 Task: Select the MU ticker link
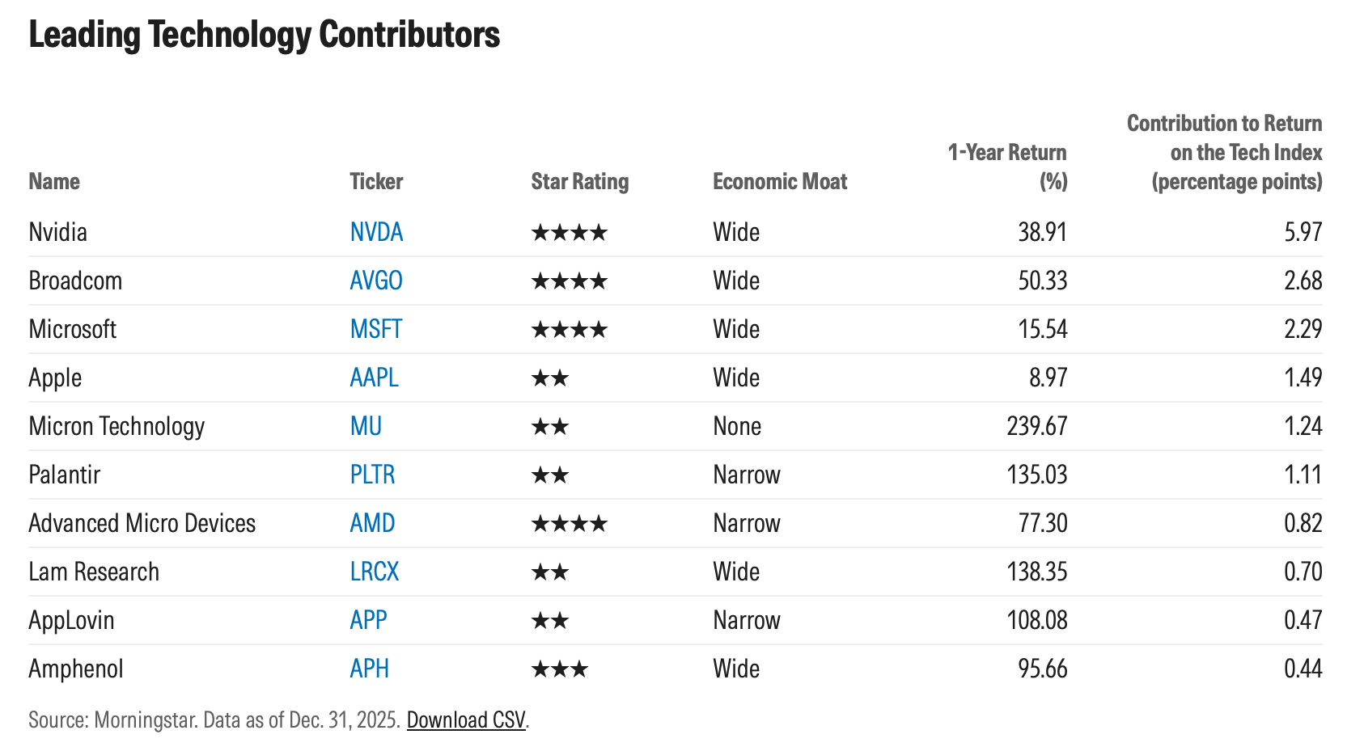(366, 426)
